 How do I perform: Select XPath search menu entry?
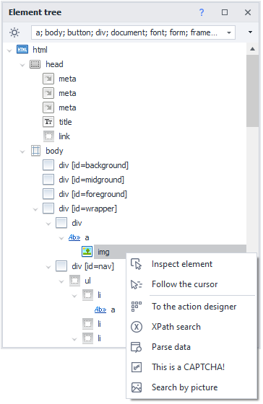191,327
